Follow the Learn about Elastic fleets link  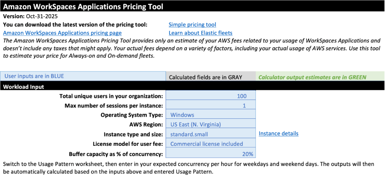[200, 33]
